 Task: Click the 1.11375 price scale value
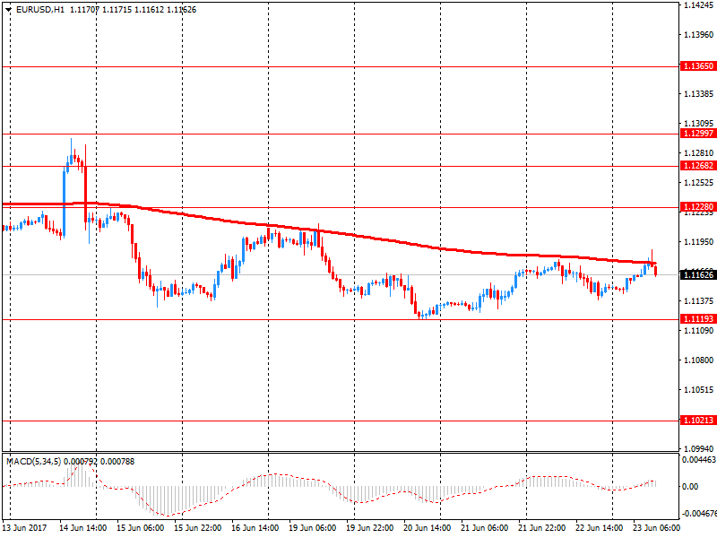pos(699,300)
